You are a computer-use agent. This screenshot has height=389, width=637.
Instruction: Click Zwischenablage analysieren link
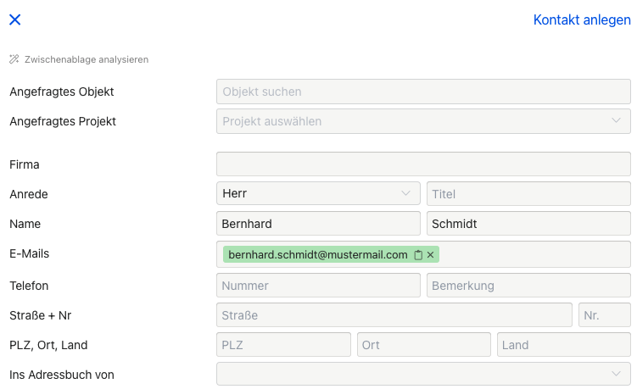87,59
